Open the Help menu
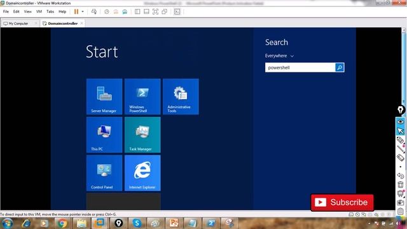The image size is (407, 229). point(62,11)
